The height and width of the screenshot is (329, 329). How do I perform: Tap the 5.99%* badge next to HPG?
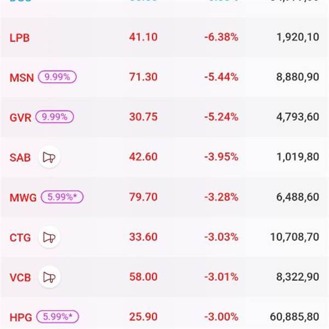tap(58, 316)
